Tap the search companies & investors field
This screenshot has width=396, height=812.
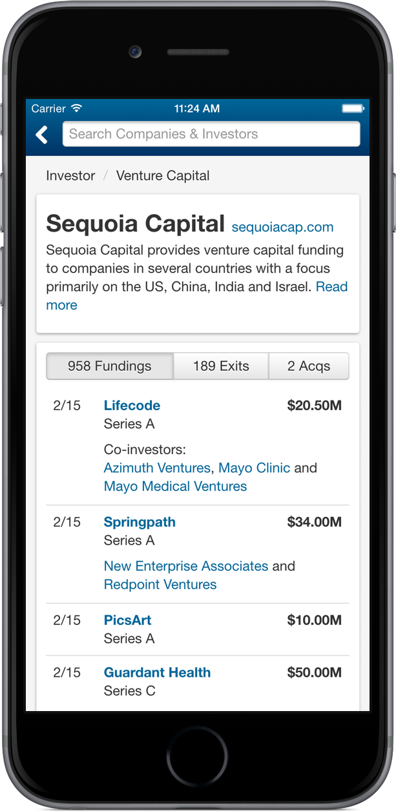[211, 134]
